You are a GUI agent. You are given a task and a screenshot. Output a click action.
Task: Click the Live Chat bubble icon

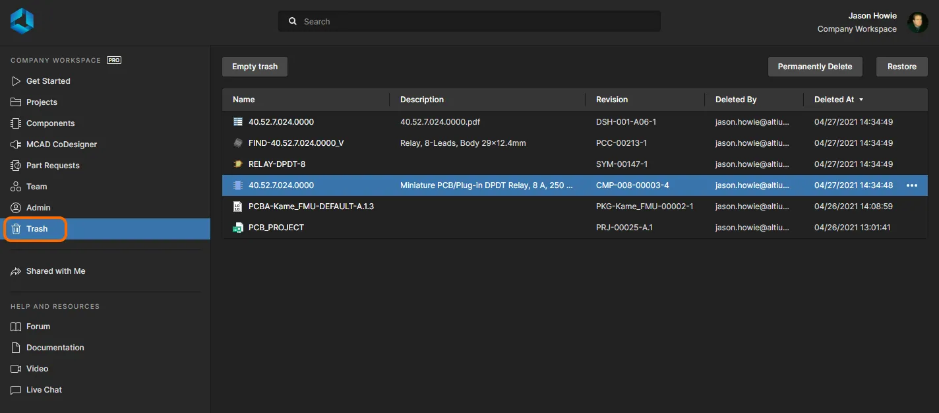16,390
